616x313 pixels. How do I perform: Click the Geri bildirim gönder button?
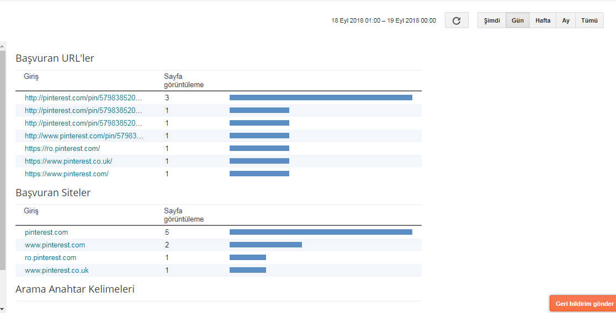point(583,304)
